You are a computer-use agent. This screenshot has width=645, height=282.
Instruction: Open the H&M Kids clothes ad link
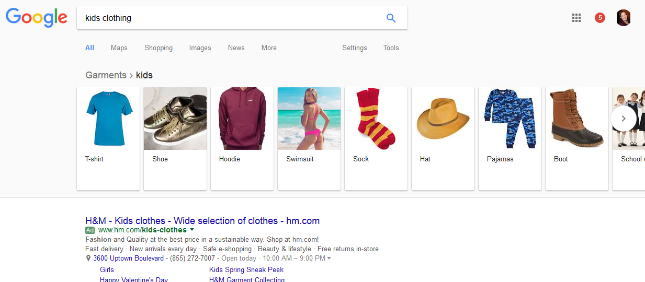click(x=202, y=220)
